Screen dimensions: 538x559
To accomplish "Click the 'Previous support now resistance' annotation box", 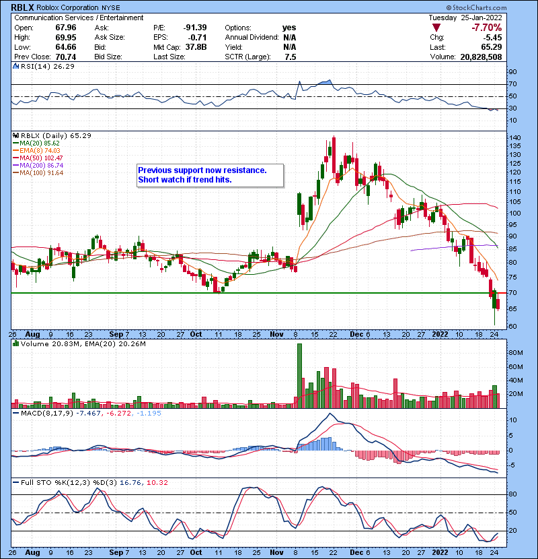I will coord(210,175).
